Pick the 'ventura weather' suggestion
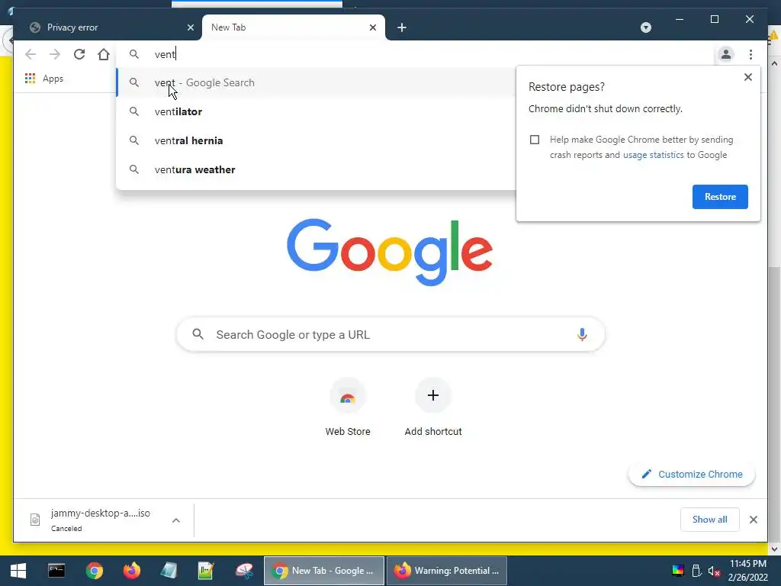 click(316, 169)
